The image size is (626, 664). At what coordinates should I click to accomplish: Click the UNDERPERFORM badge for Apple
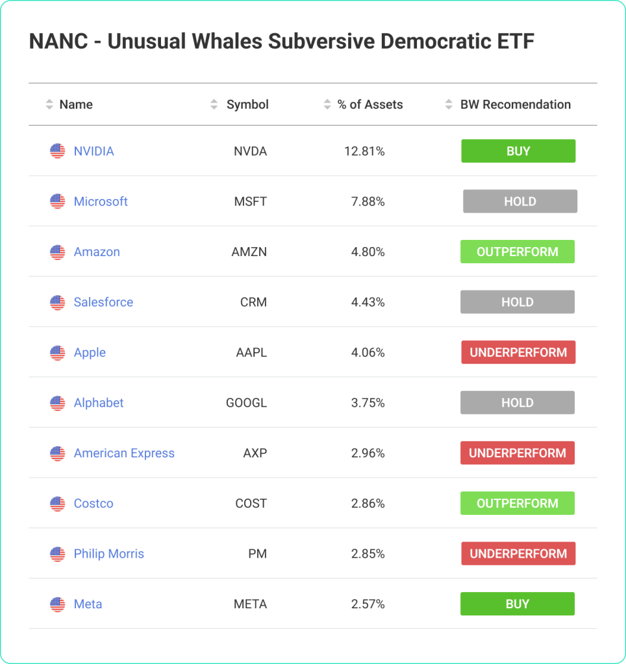click(518, 352)
